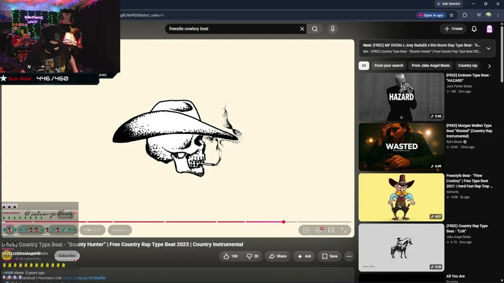Open Freestyle Beat Flow Cowboy title
Image resolution: width=504 pixels, height=283 pixels.
[x=469, y=181]
